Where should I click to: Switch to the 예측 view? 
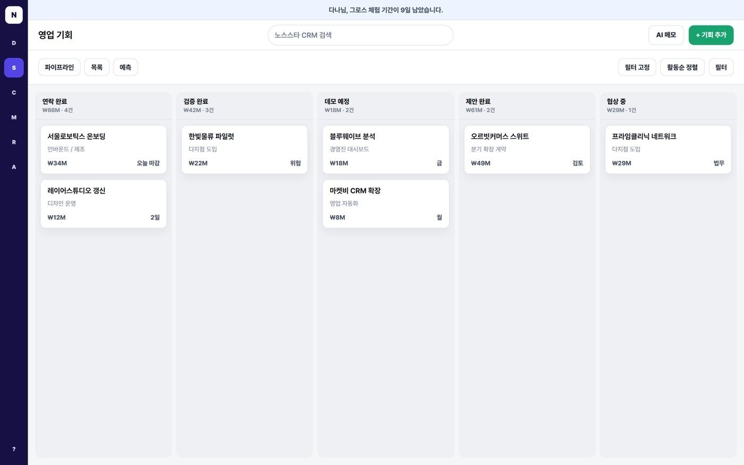pos(125,67)
